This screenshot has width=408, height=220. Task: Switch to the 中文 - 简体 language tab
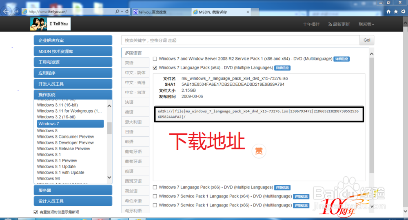click(135, 73)
